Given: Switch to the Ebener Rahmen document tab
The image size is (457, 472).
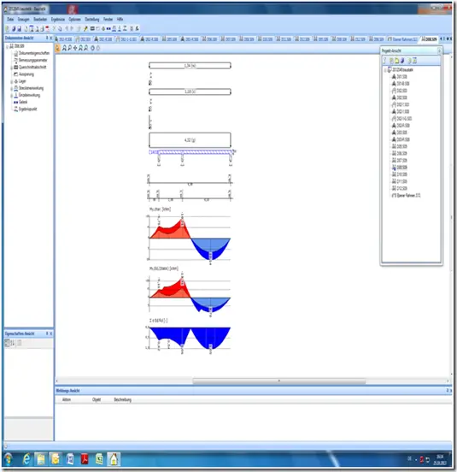Looking at the screenshot, I should pyautogui.click(x=402, y=39).
